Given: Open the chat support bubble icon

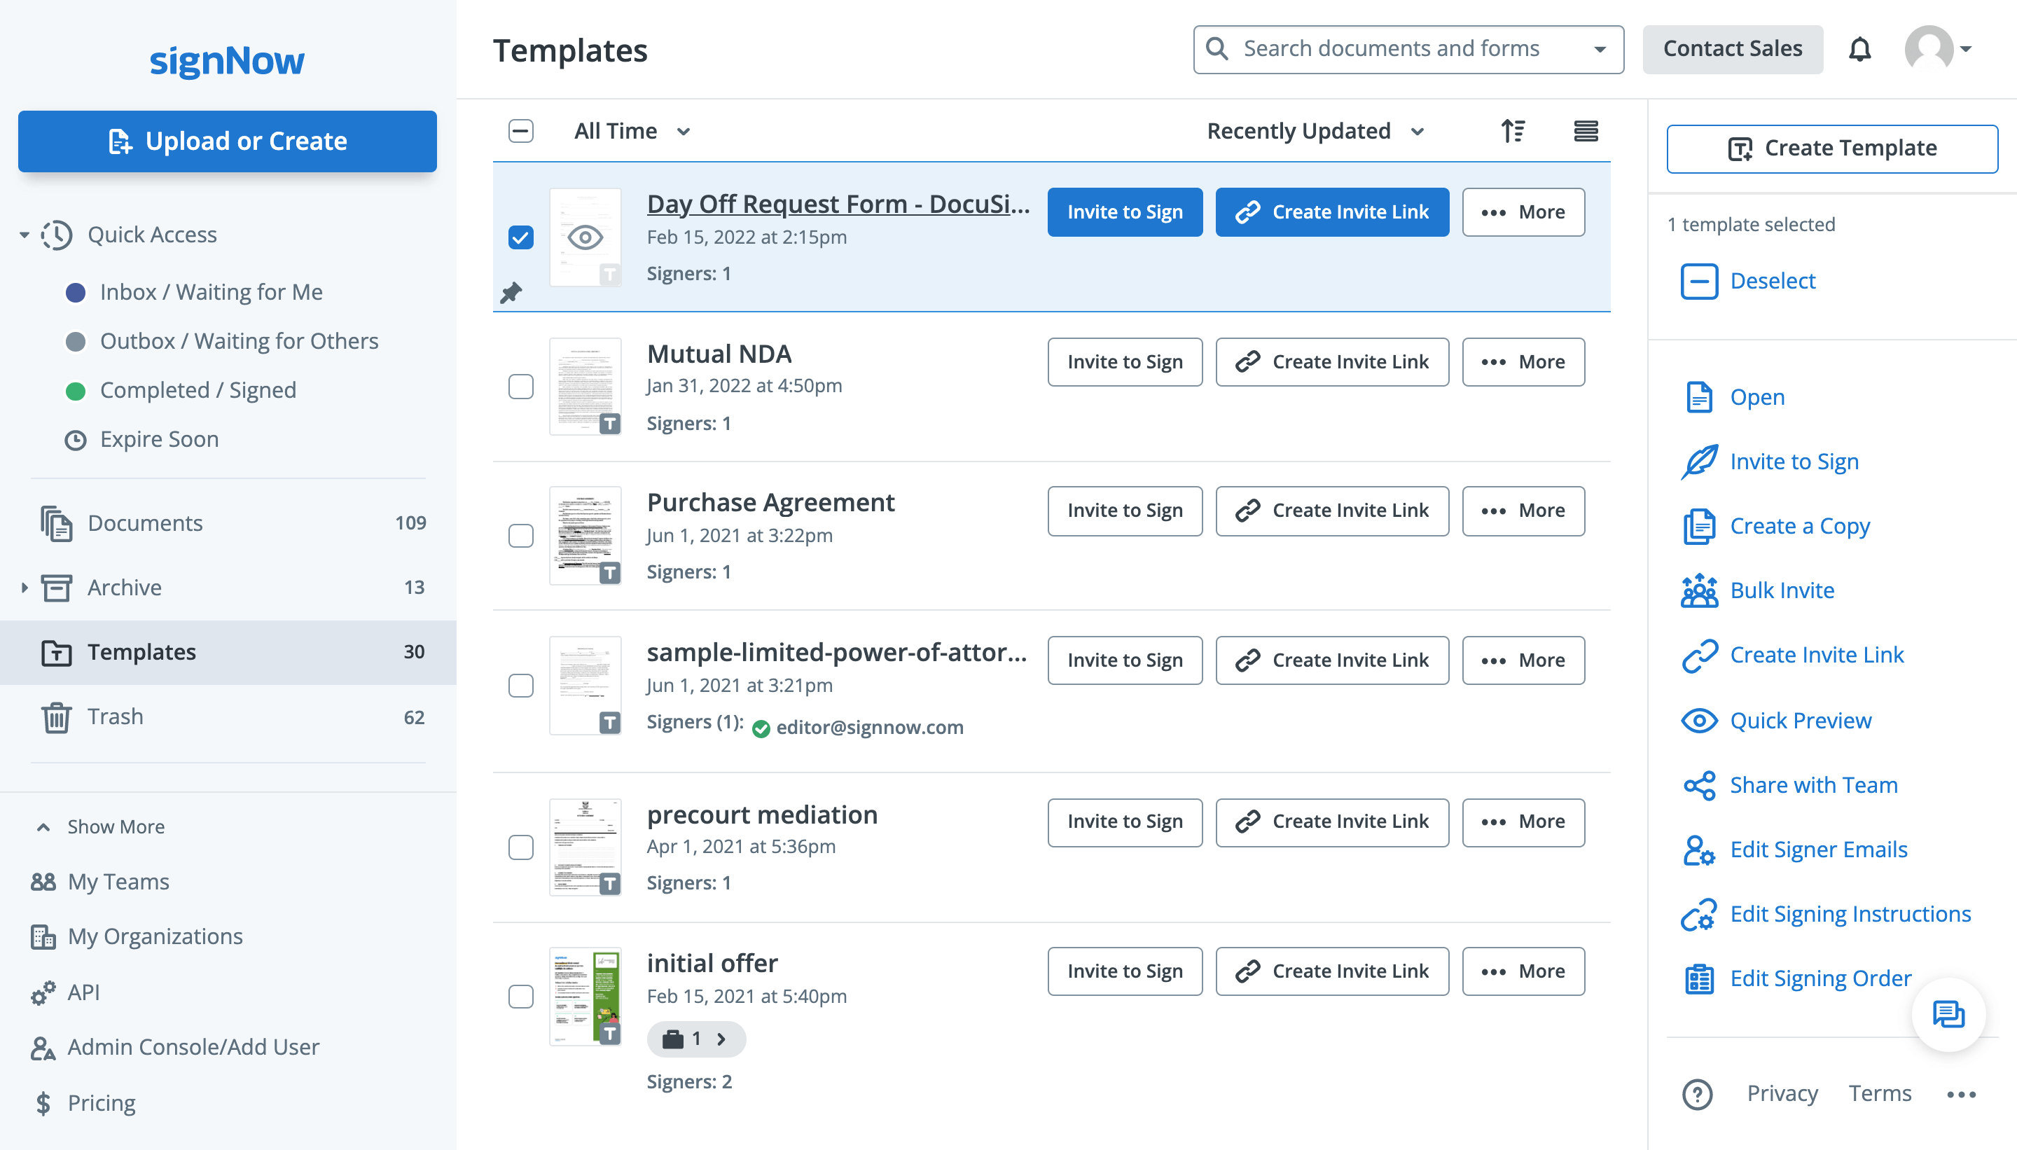Looking at the screenshot, I should click(x=1948, y=1014).
